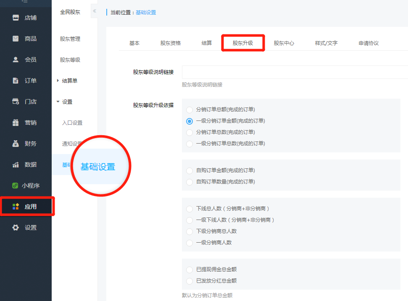408x301 pixels.
Task: Open the 店铺 store icon
Action: point(16,18)
